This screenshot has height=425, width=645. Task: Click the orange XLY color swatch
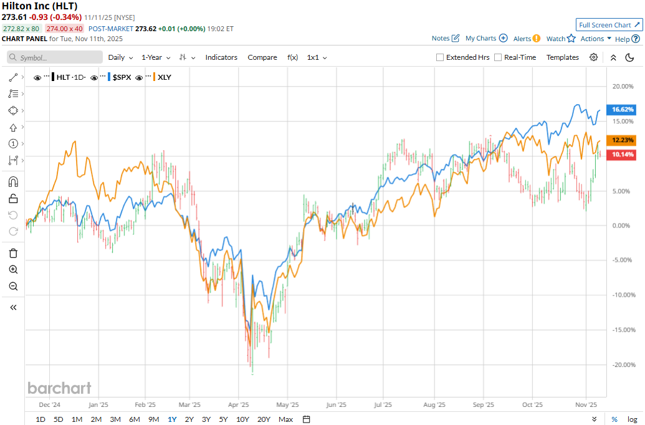click(x=155, y=77)
